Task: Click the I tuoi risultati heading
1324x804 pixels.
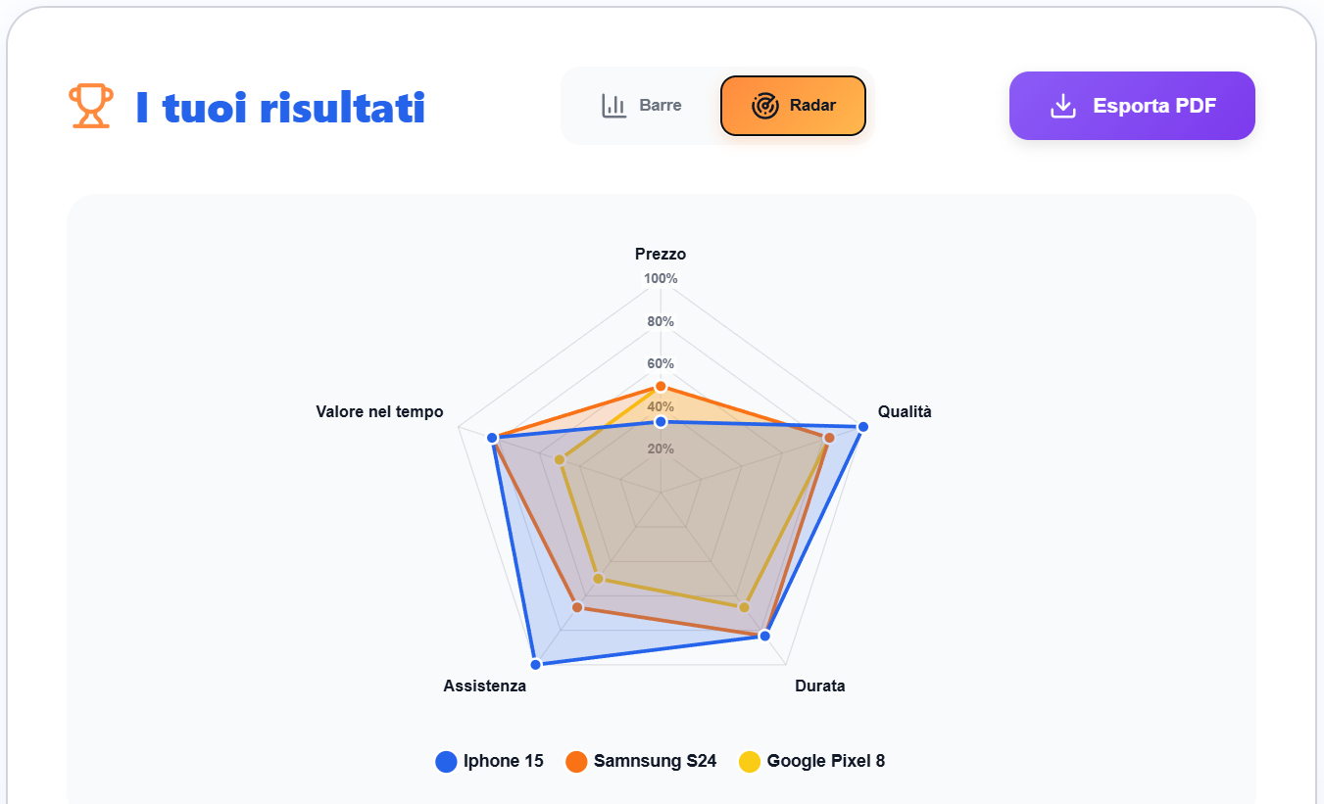Action: (281, 108)
